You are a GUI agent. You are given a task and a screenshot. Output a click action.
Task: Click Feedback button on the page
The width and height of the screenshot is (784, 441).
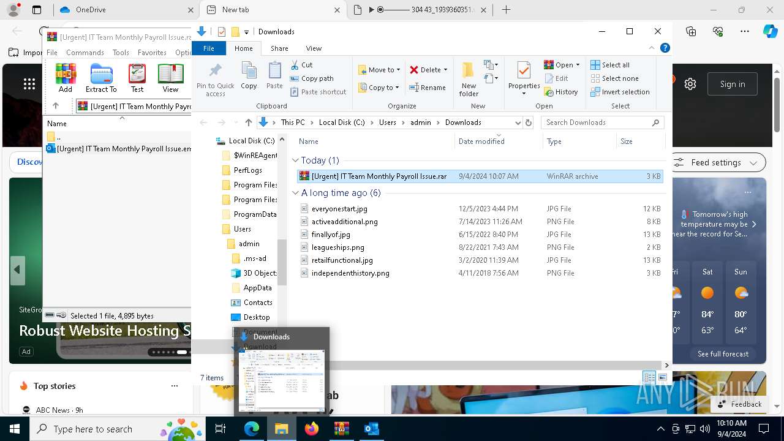pos(739,404)
